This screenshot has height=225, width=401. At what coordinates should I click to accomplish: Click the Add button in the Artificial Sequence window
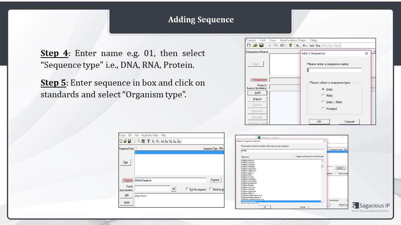coord(126,195)
